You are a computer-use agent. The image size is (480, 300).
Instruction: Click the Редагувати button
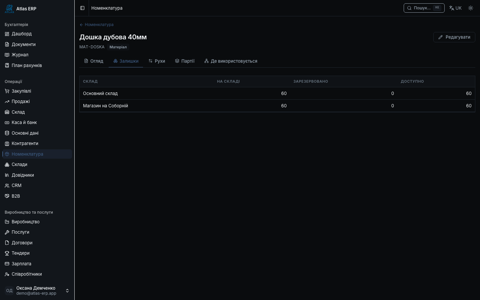click(x=454, y=37)
